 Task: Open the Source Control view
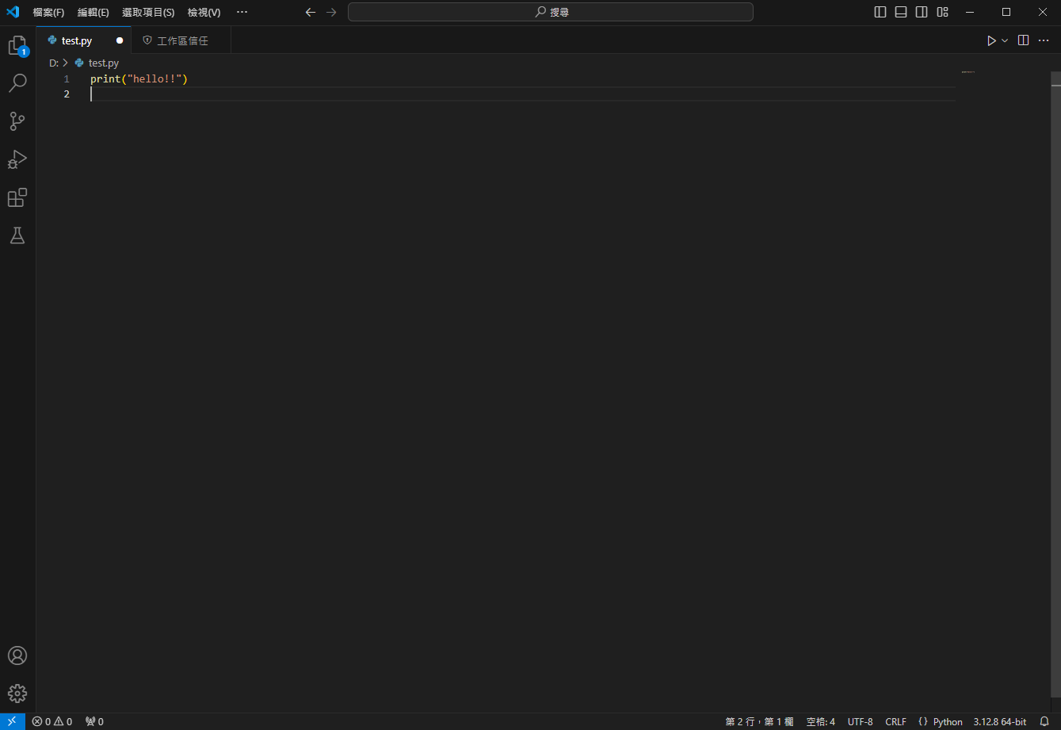tap(17, 121)
